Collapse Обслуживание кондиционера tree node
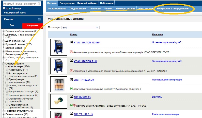The width and height of the screenshot is (202, 118). [x=4, y=64]
